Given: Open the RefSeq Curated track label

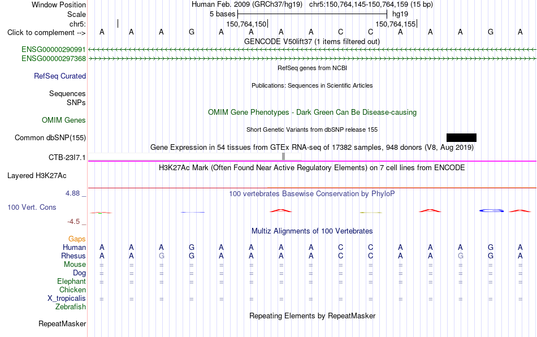Looking at the screenshot, I should point(60,76).
